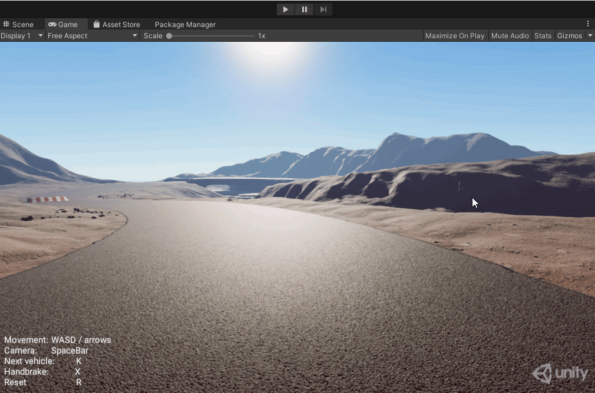Select the Asset Store tab label

(x=121, y=25)
